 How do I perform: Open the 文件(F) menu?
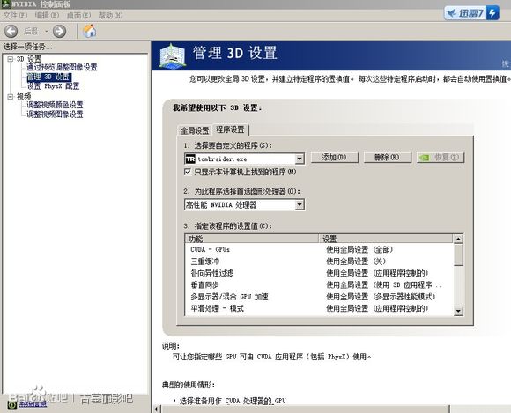pos(15,15)
